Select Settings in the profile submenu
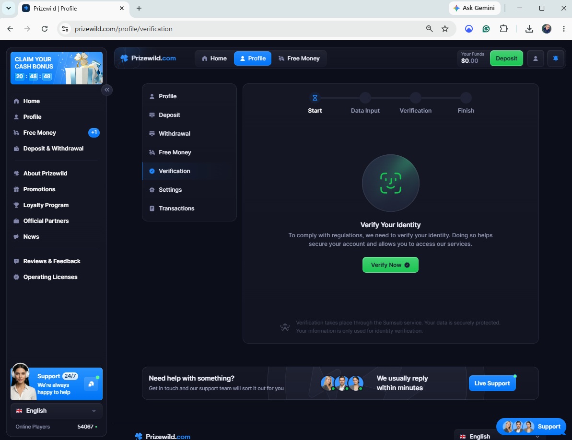The image size is (572, 440). (189, 189)
